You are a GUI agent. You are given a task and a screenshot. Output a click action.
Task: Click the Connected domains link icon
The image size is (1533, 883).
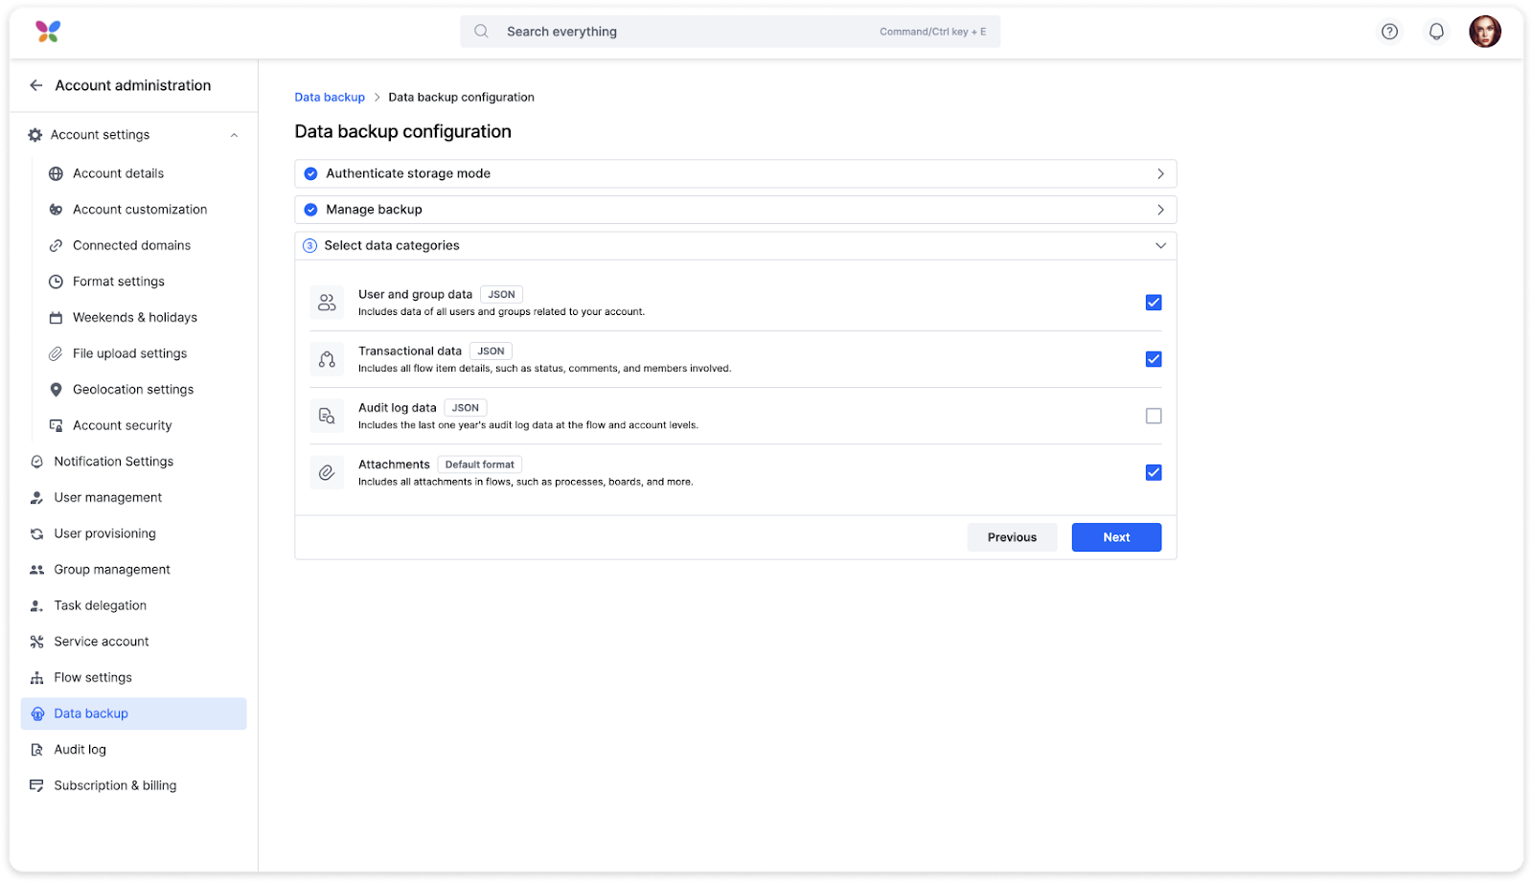(x=56, y=246)
